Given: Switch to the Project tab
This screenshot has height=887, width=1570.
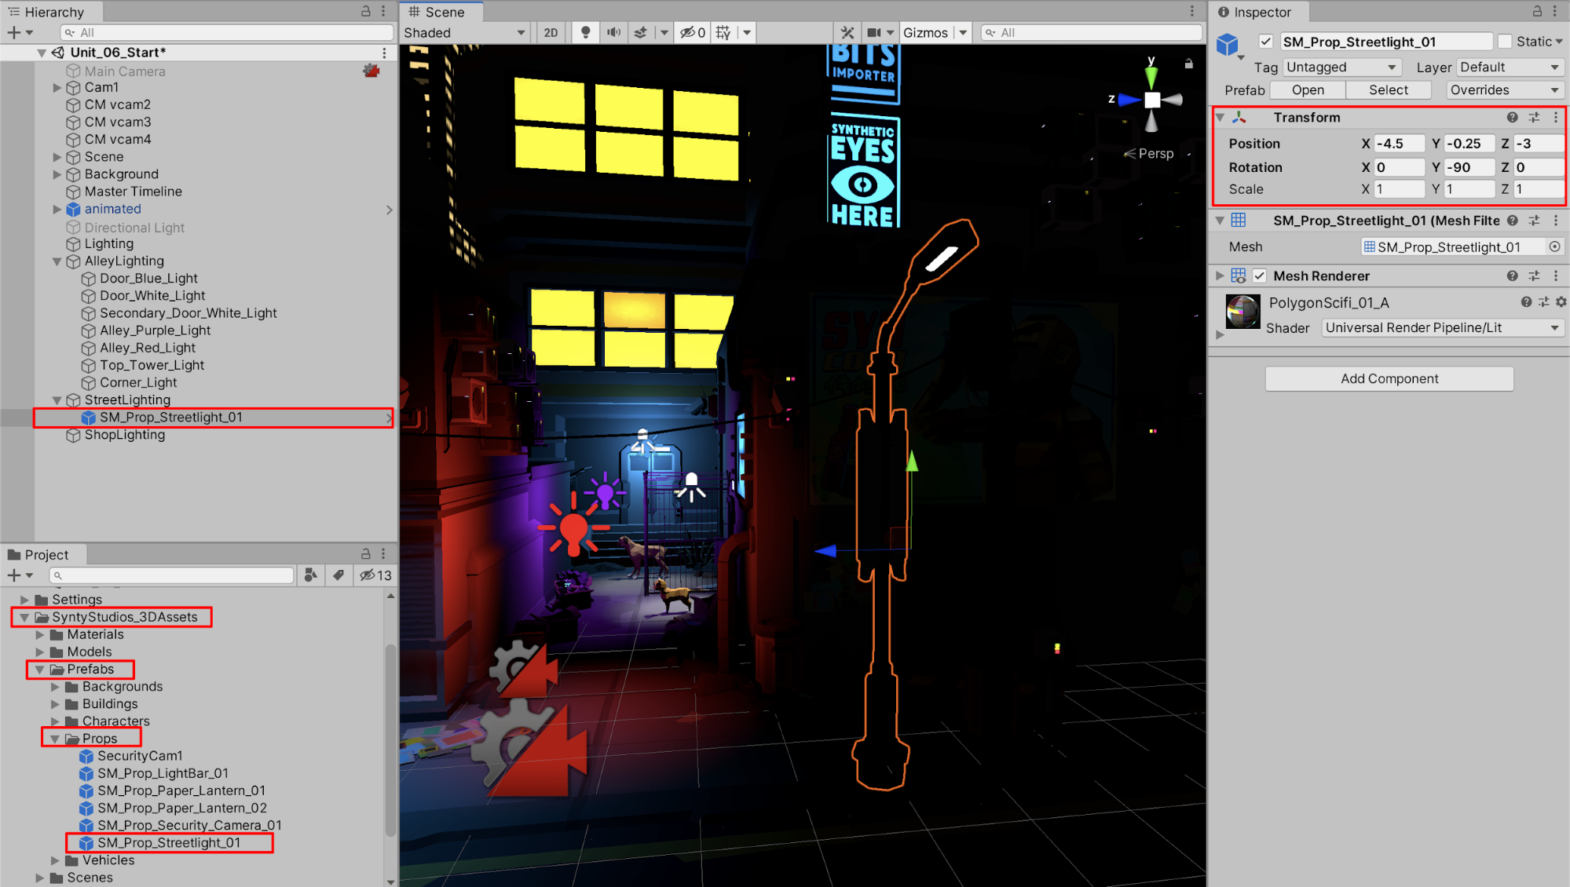Looking at the screenshot, I should coord(46,554).
